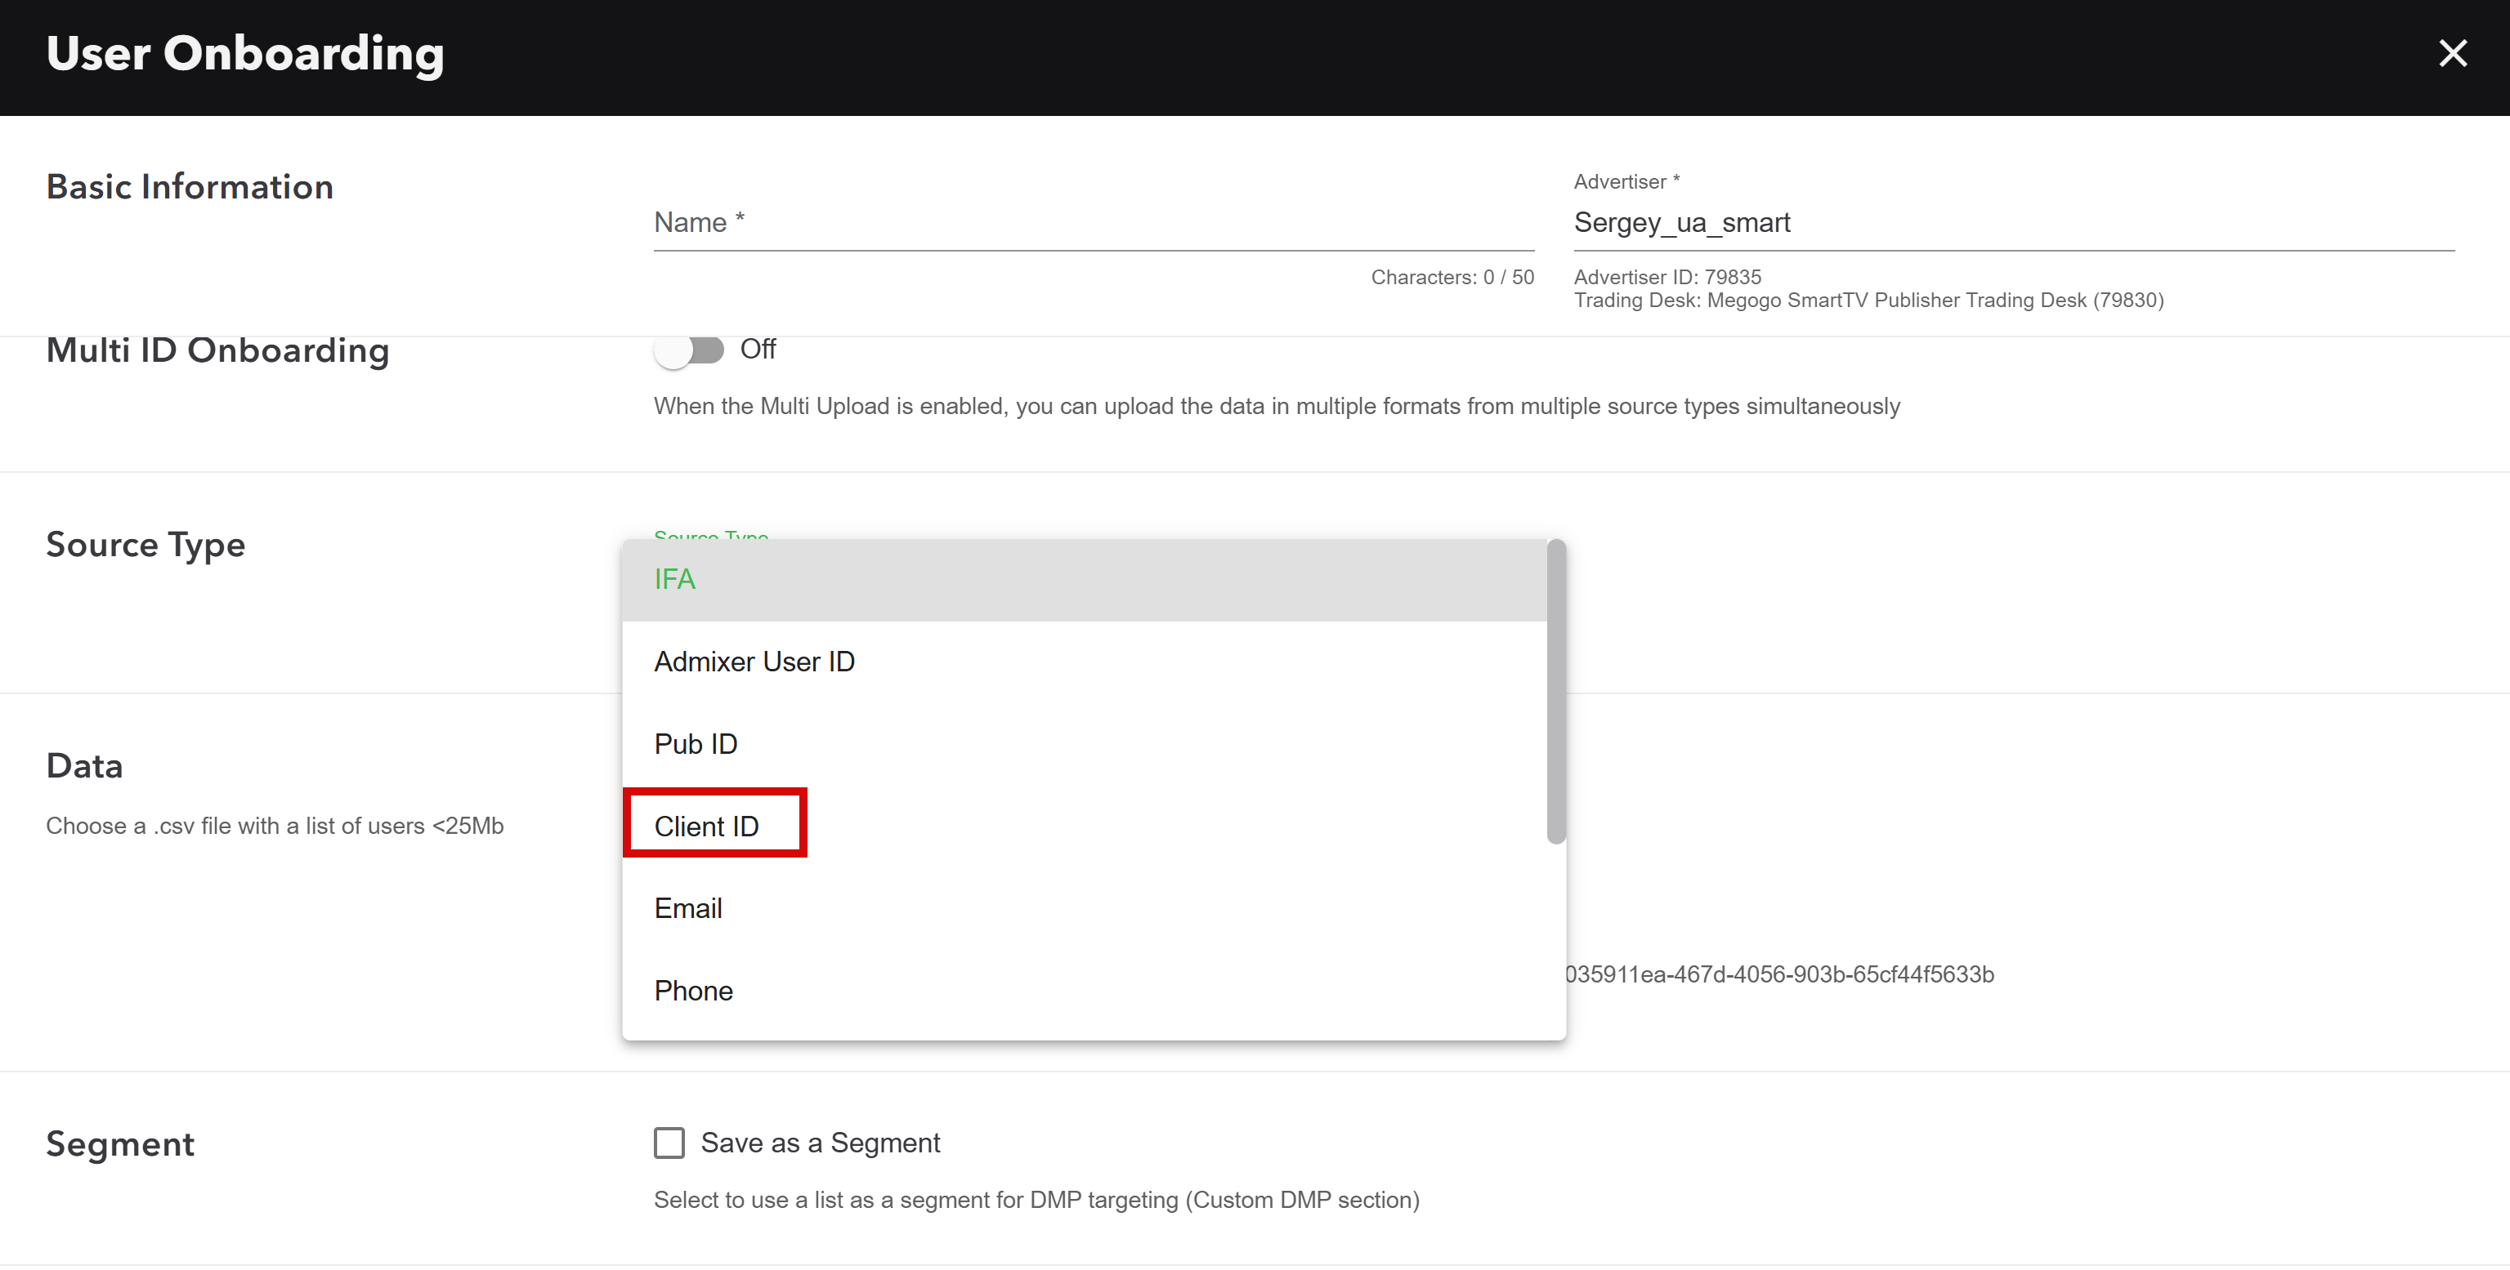Toggle the Multi ID Onboarding switch
The image size is (2510, 1270).
689,350
